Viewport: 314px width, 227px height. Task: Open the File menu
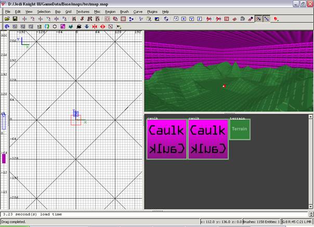click(8, 11)
